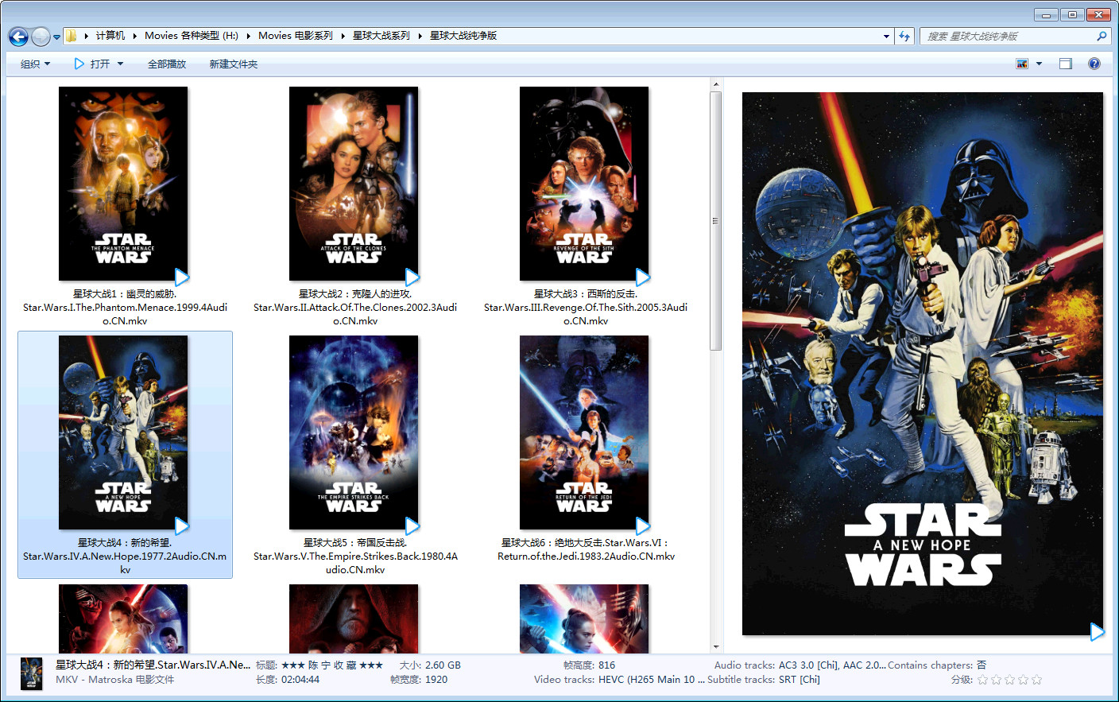This screenshot has width=1119, height=702.
Task: Click the refresh icon beside address bar
Action: [904, 36]
